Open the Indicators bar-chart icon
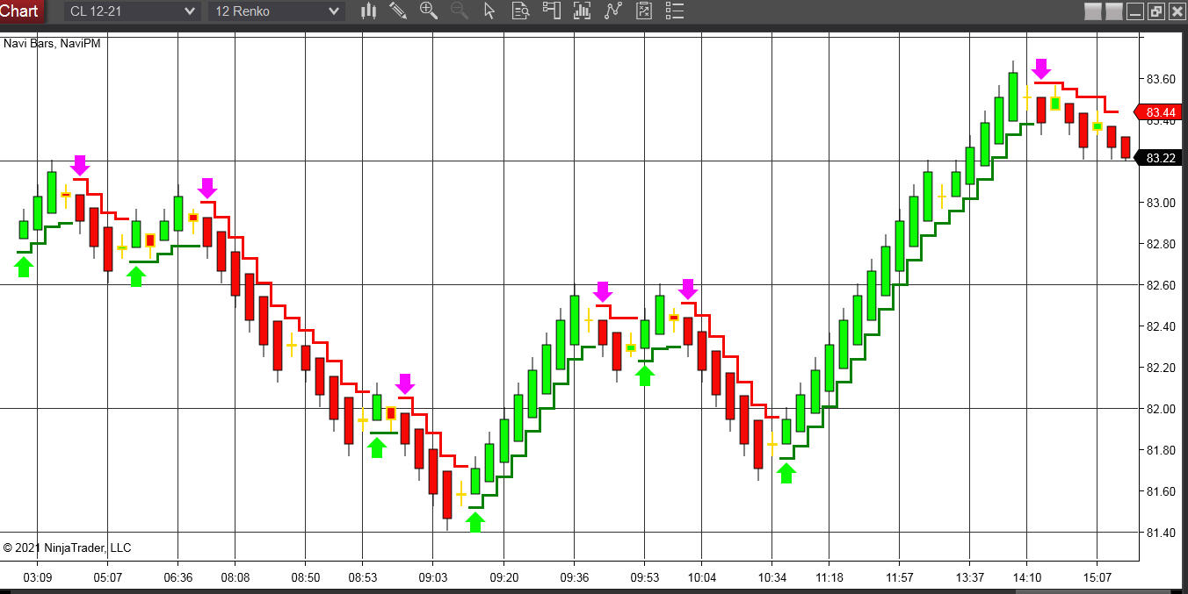 tap(582, 11)
